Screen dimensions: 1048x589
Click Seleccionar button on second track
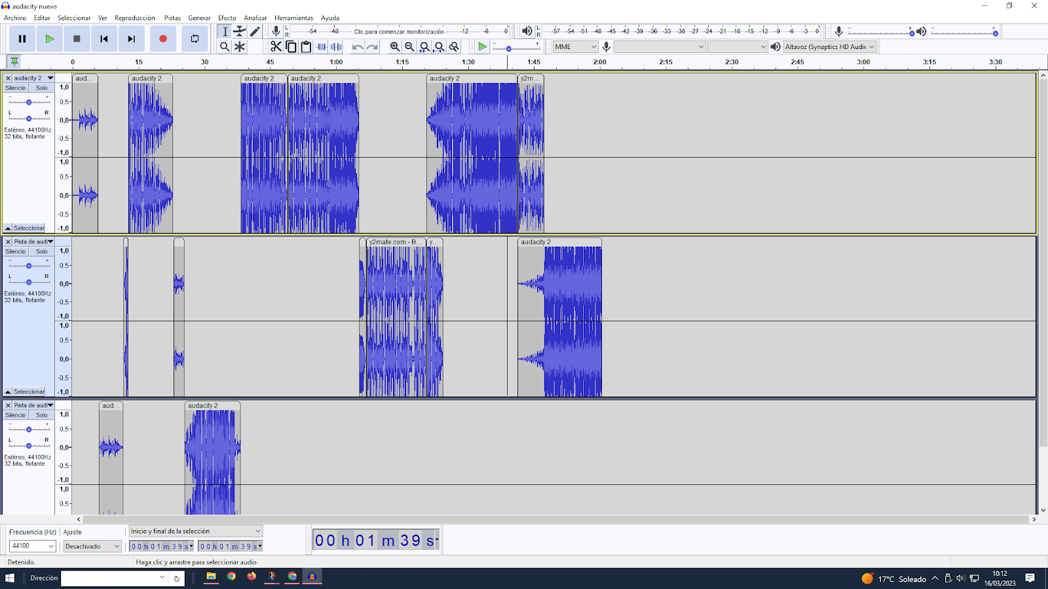point(29,391)
